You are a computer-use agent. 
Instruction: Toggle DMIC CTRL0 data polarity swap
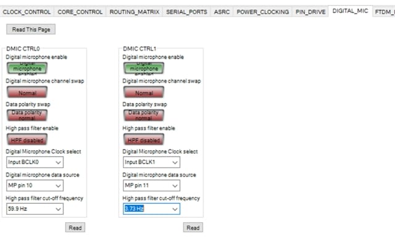[x=27, y=115]
